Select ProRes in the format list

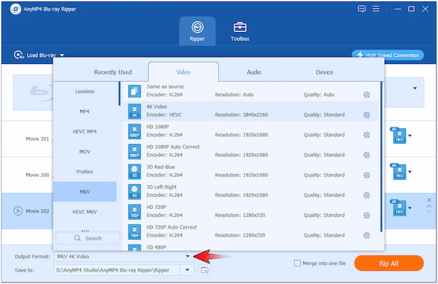pos(85,172)
